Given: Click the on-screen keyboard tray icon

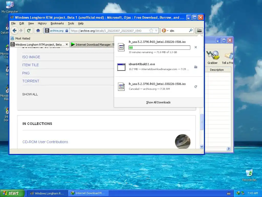Looking at the screenshot, I should pos(229,193).
